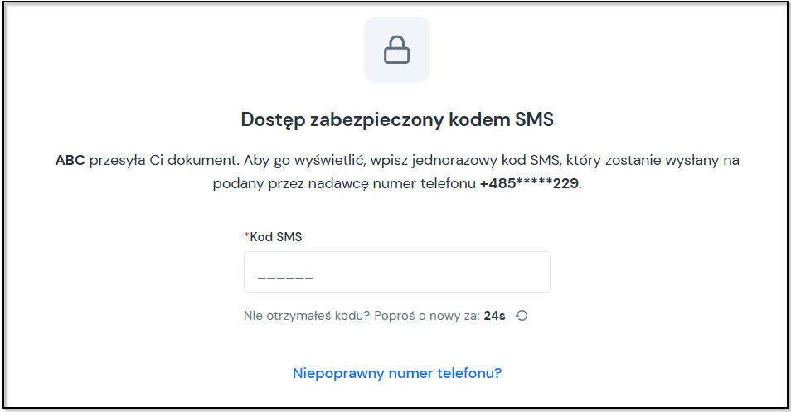Click the words Aby go wyświetlić

point(308,160)
